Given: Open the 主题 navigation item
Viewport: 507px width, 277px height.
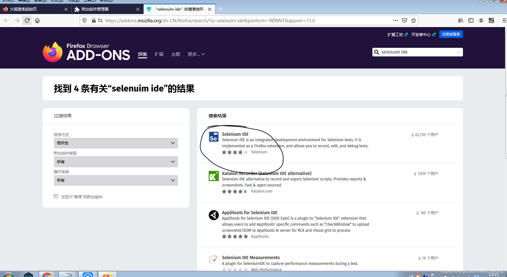Looking at the screenshot, I should click(x=175, y=54).
